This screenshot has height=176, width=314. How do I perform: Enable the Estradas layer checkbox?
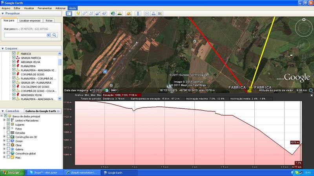click(x=8, y=133)
